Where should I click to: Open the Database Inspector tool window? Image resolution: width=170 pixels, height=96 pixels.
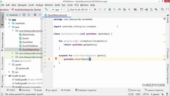pos(86,90)
